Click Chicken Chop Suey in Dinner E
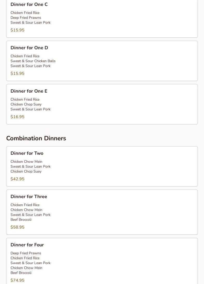The width and height of the screenshot is (204, 284). click(x=26, y=104)
